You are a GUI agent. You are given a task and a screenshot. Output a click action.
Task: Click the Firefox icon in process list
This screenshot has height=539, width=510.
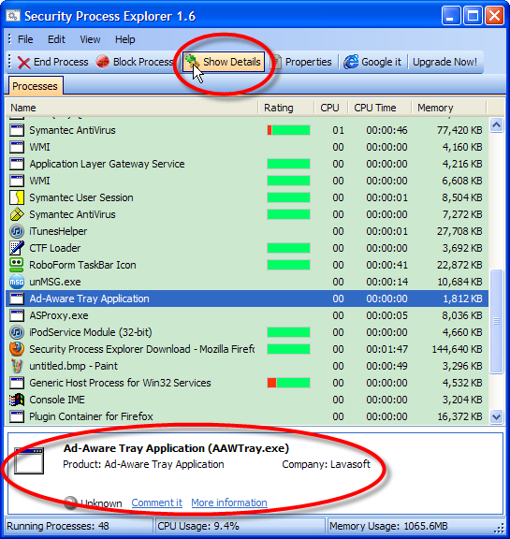[17, 349]
